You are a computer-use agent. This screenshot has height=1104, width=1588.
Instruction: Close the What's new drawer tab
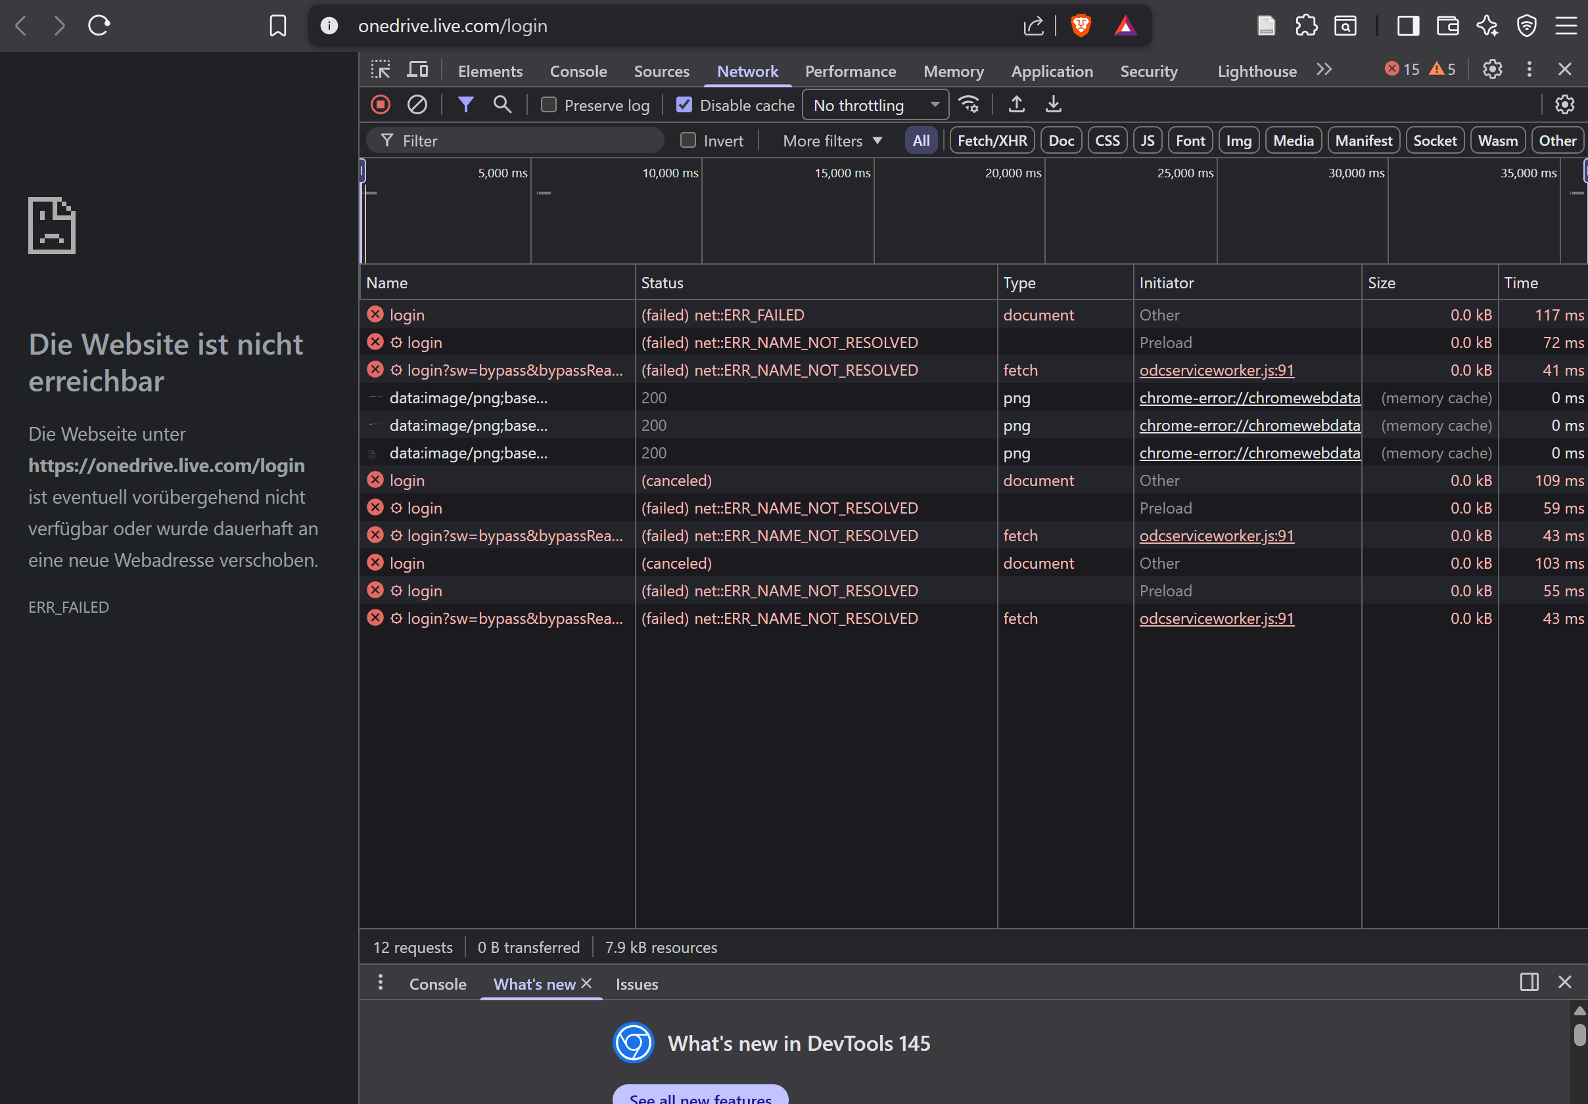tap(586, 983)
